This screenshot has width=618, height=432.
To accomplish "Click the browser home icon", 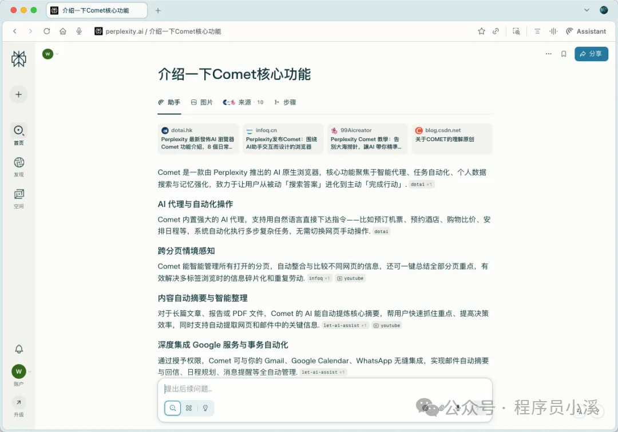I will pos(63,31).
